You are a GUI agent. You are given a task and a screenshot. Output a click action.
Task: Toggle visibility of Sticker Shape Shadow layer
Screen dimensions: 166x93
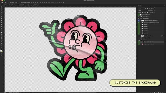pos(139,36)
